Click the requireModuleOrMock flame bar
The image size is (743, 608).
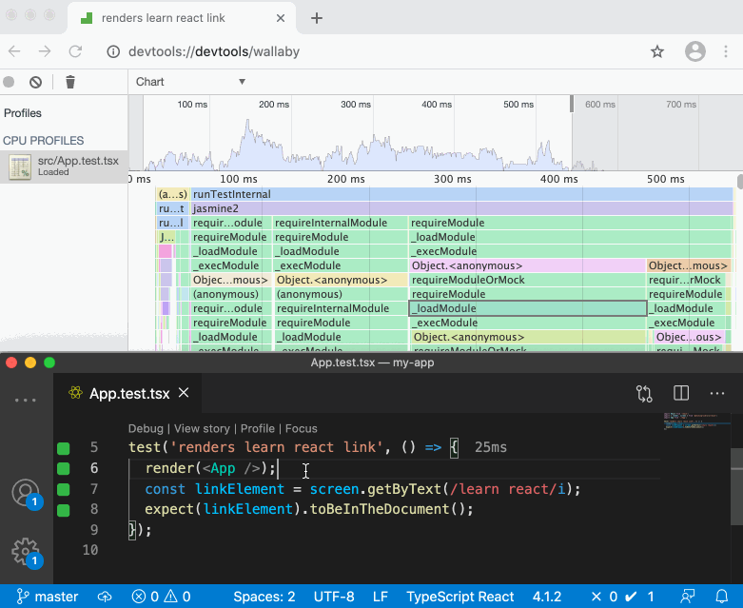tap(528, 280)
